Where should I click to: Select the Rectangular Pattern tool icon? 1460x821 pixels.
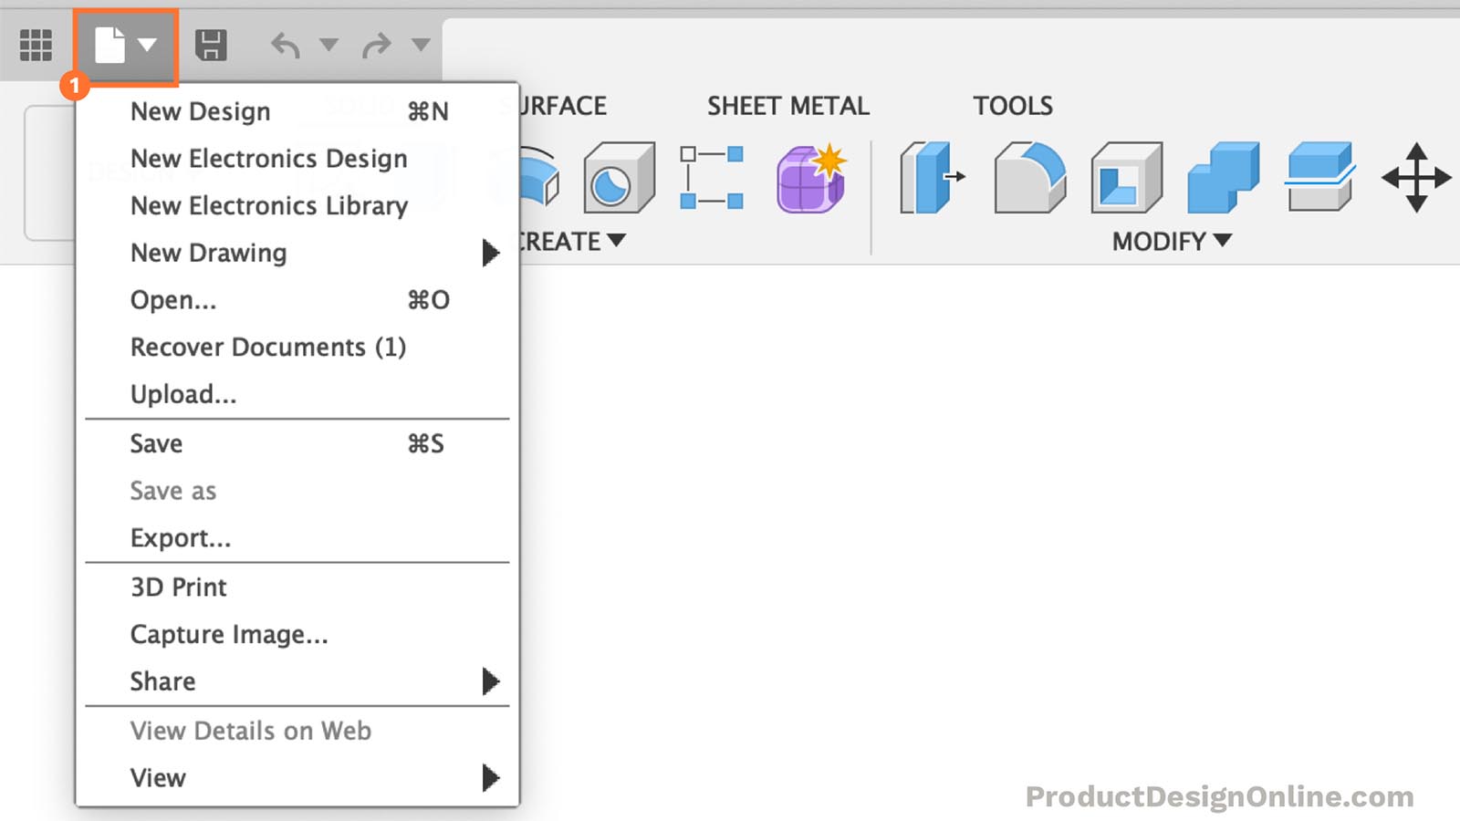click(712, 178)
